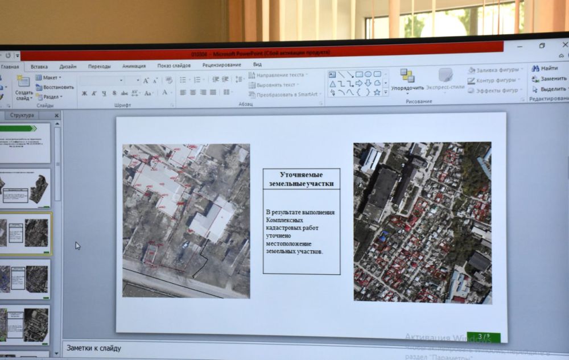Select the Down Arrow block shape
The width and height of the screenshot is (569, 360).
click(368, 84)
